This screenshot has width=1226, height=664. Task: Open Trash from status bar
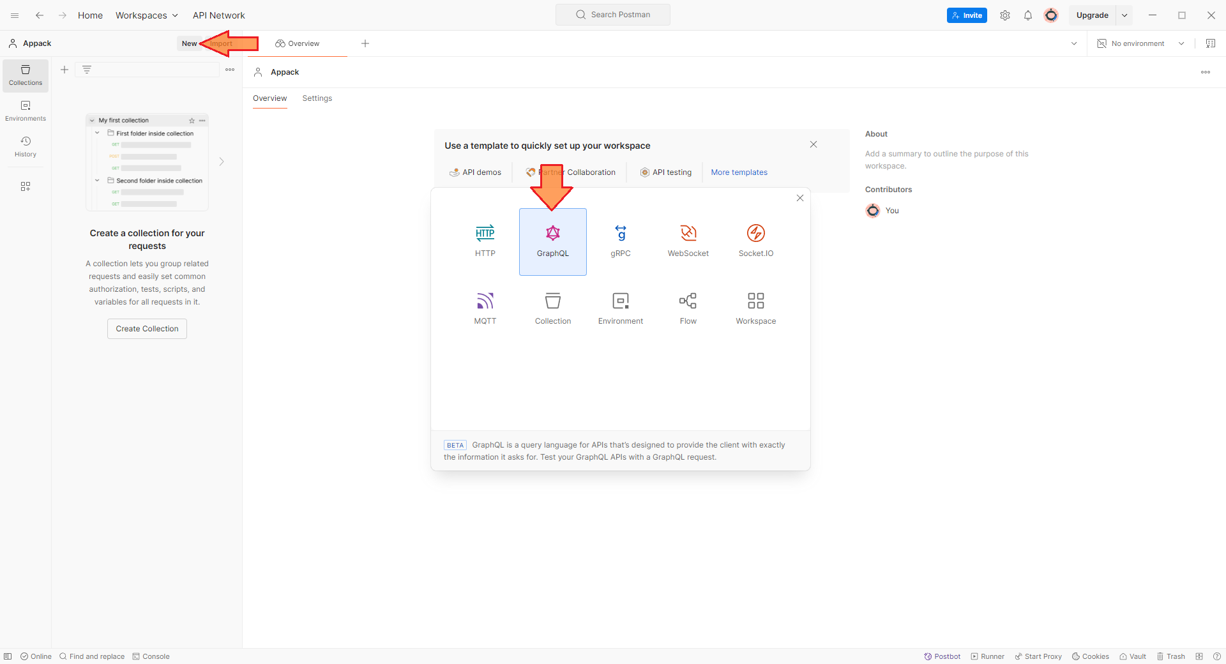1170,656
